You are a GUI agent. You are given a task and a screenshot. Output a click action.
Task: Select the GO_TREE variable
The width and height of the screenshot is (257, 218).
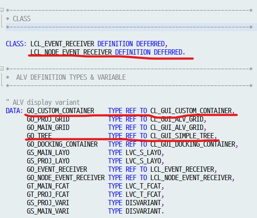click(x=39, y=136)
